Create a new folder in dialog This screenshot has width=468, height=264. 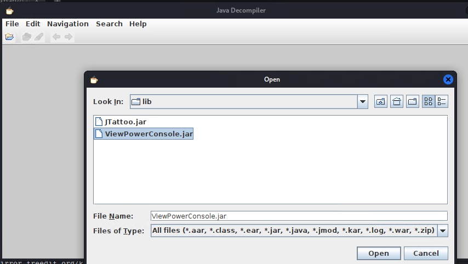(x=412, y=101)
